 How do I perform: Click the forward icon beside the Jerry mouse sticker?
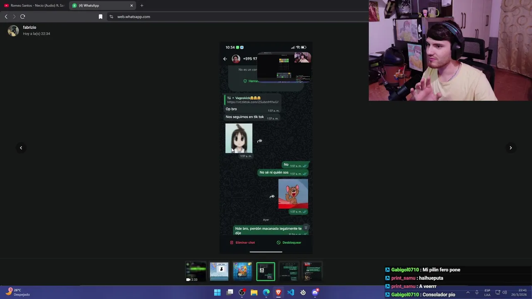[272, 196]
